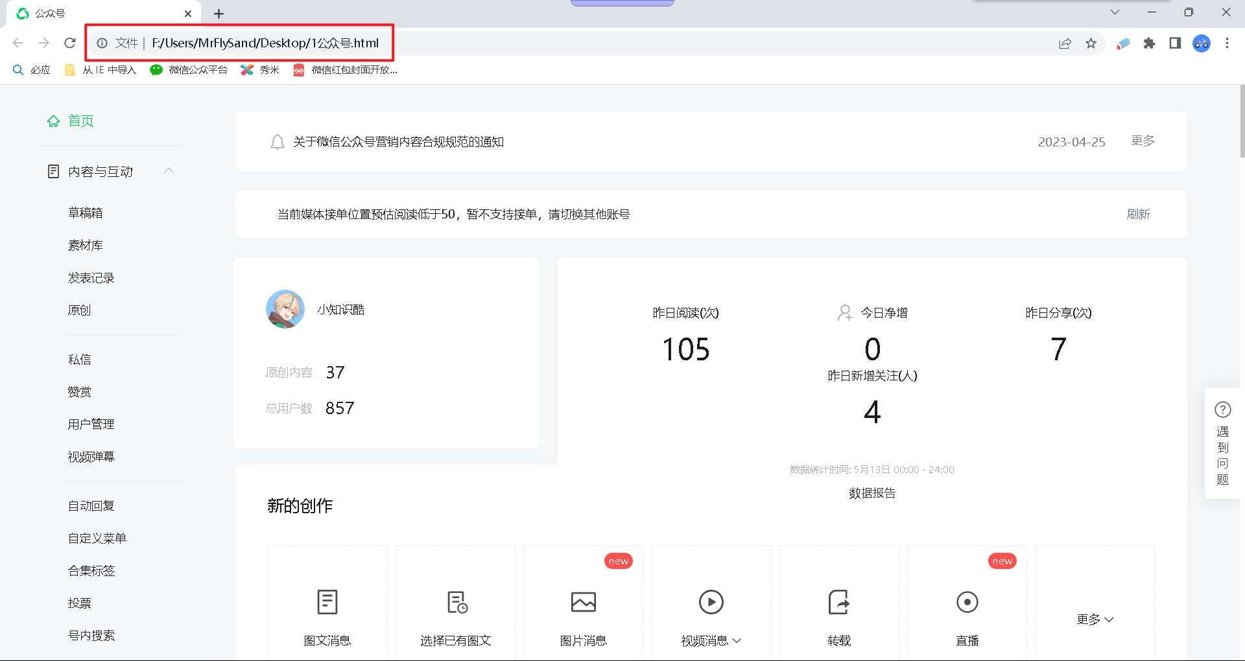Open 赞赏 in the sidebar
This screenshot has width=1245, height=661.
[80, 392]
